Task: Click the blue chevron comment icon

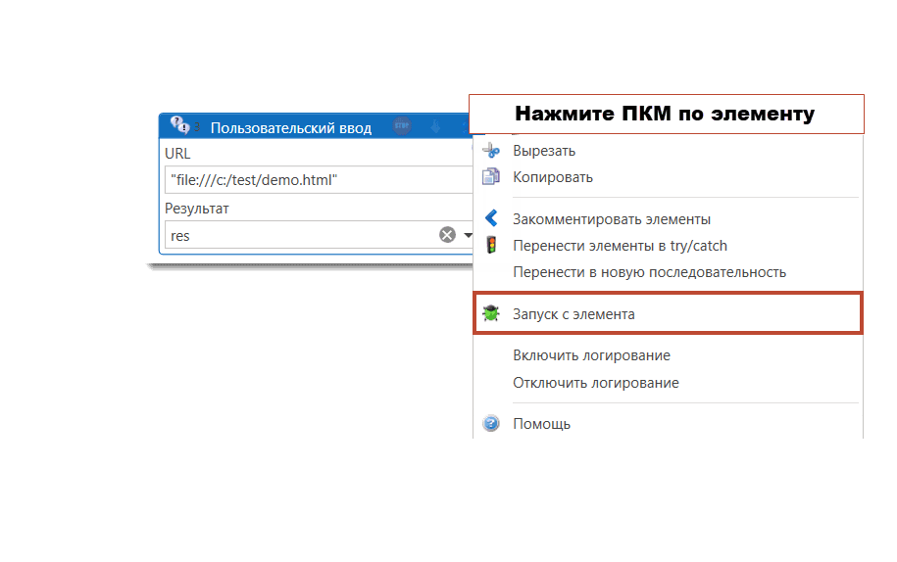Action: [492, 219]
